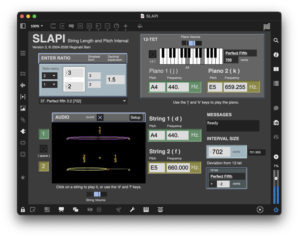Click the interval size 702 cents field

pos(221,152)
